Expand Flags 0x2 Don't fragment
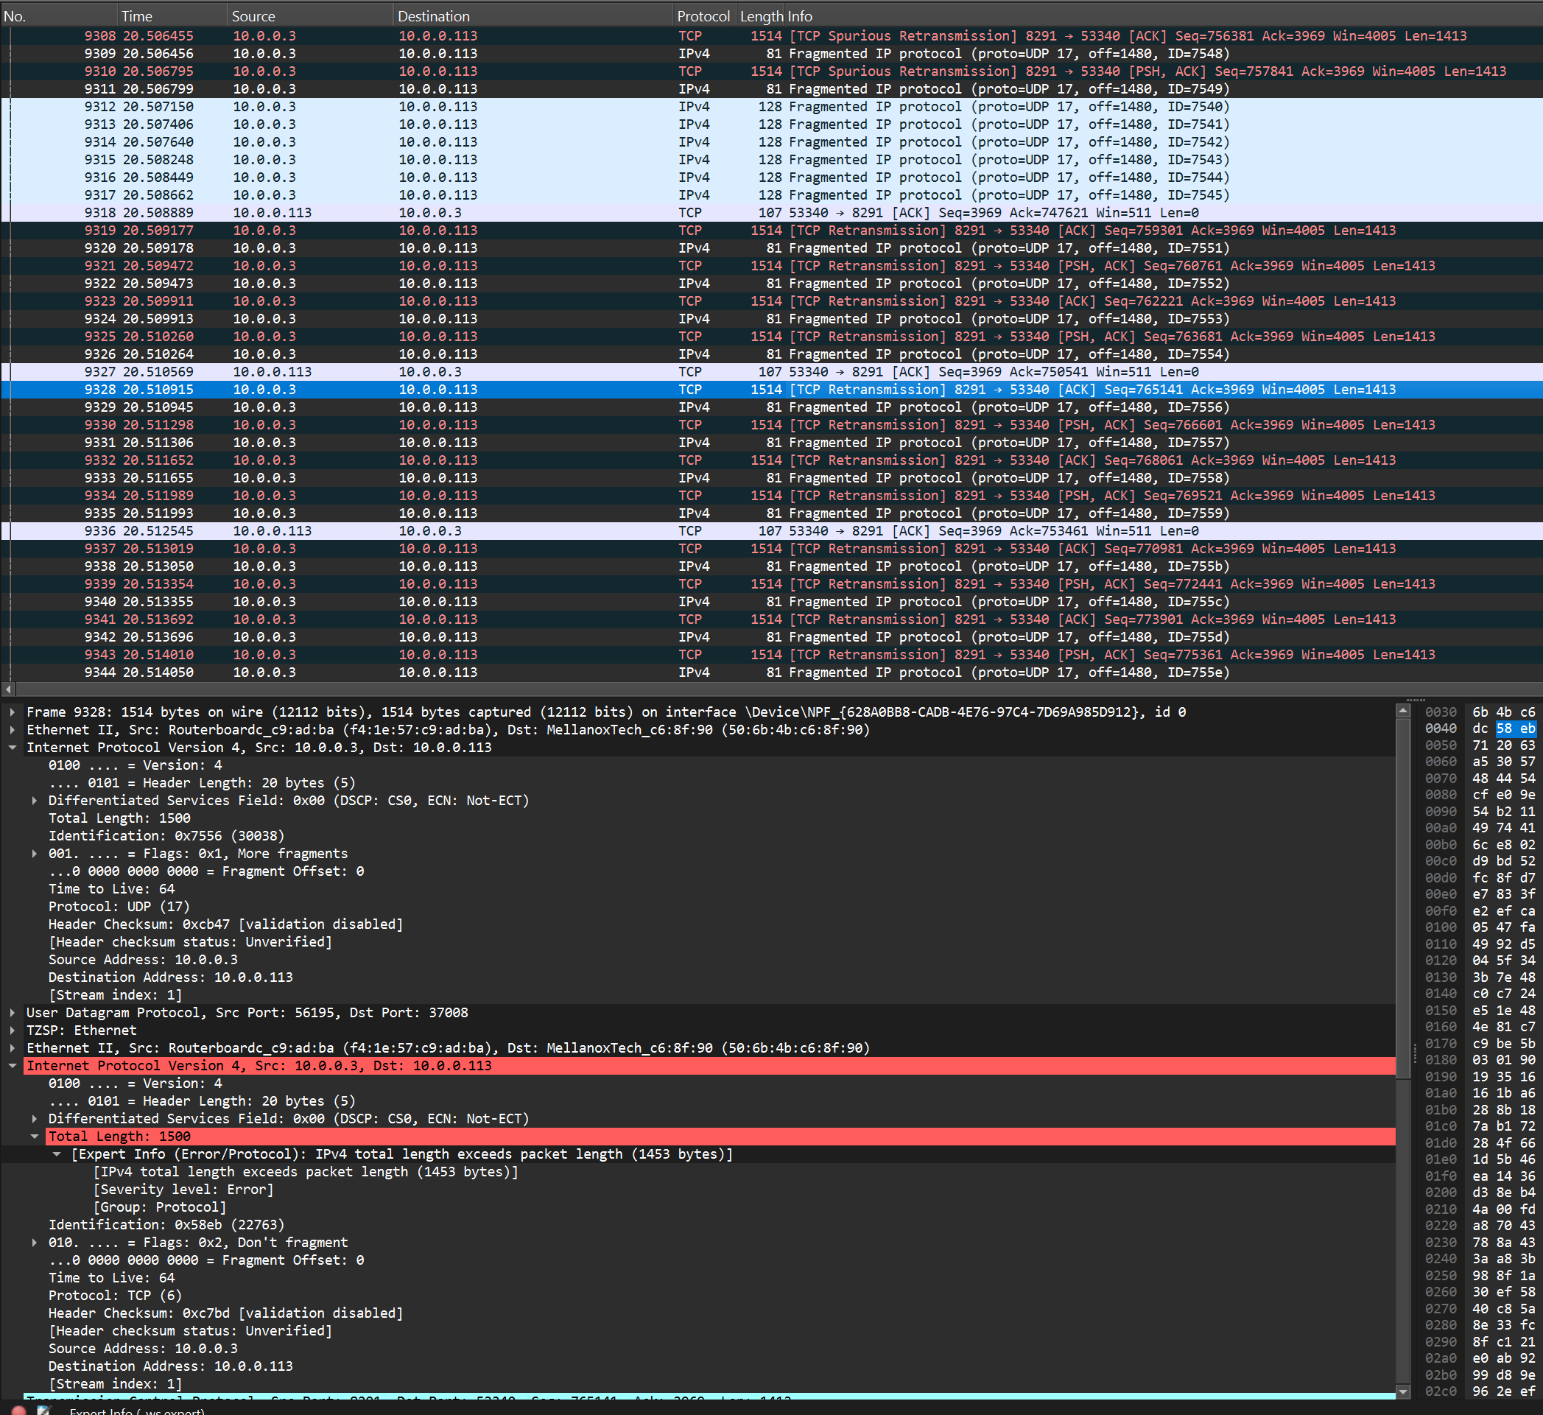 point(35,1243)
